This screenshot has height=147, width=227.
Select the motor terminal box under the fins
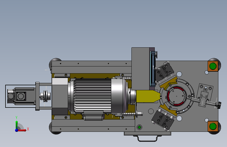93,116
